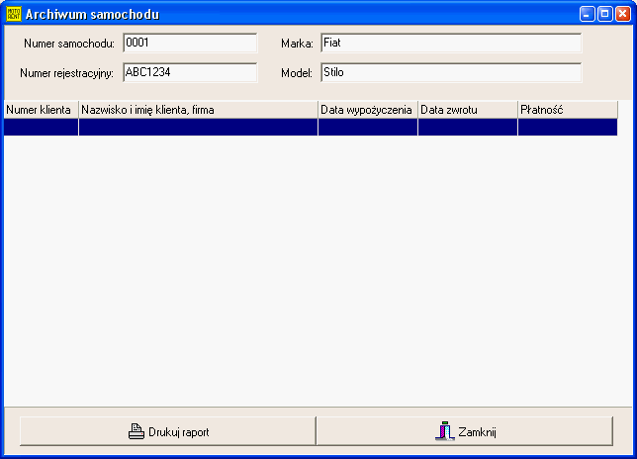The width and height of the screenshot is (637, 459).
Task: Focus the Numer samochodu field showing 0001
Action: point(189,44)
